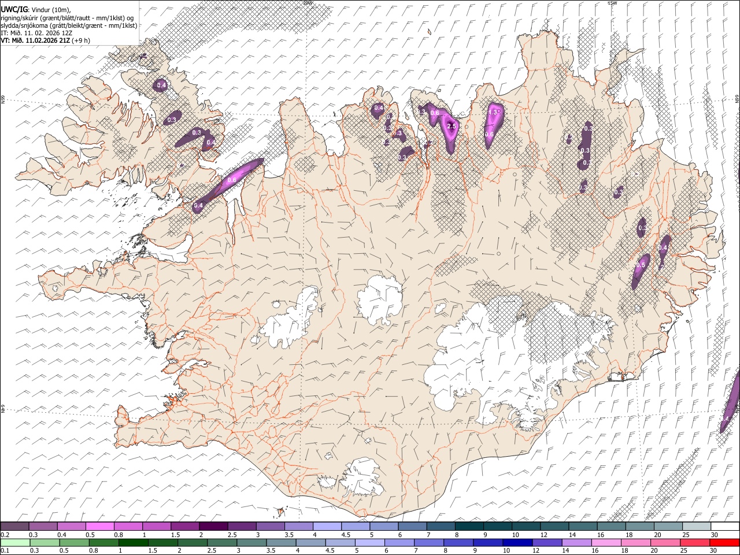Click the light lavender 4 swatch, upper legend

pyautogui.click(x=327, y=527)
